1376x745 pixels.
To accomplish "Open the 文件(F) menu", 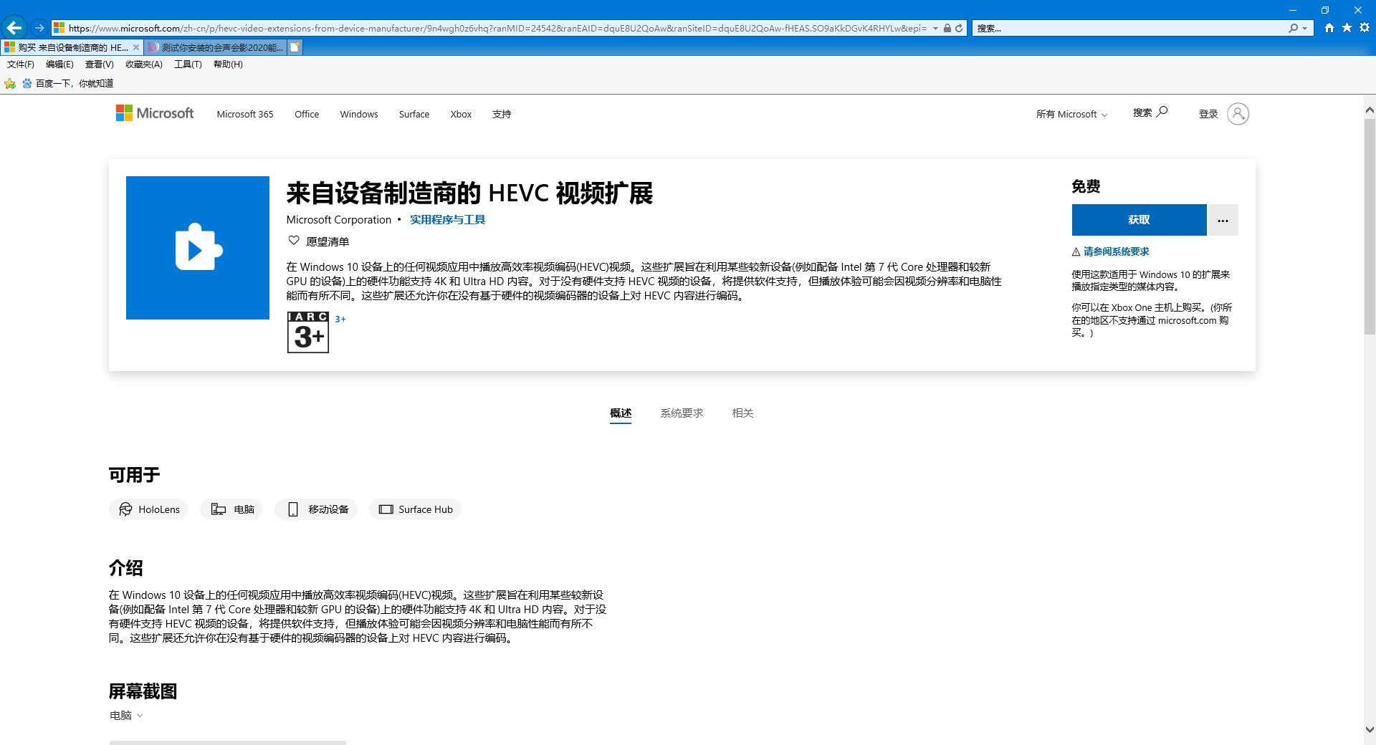I will coord(21,64).
